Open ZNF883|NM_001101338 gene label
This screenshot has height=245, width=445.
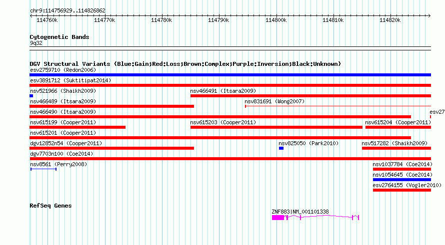(300, 212)
